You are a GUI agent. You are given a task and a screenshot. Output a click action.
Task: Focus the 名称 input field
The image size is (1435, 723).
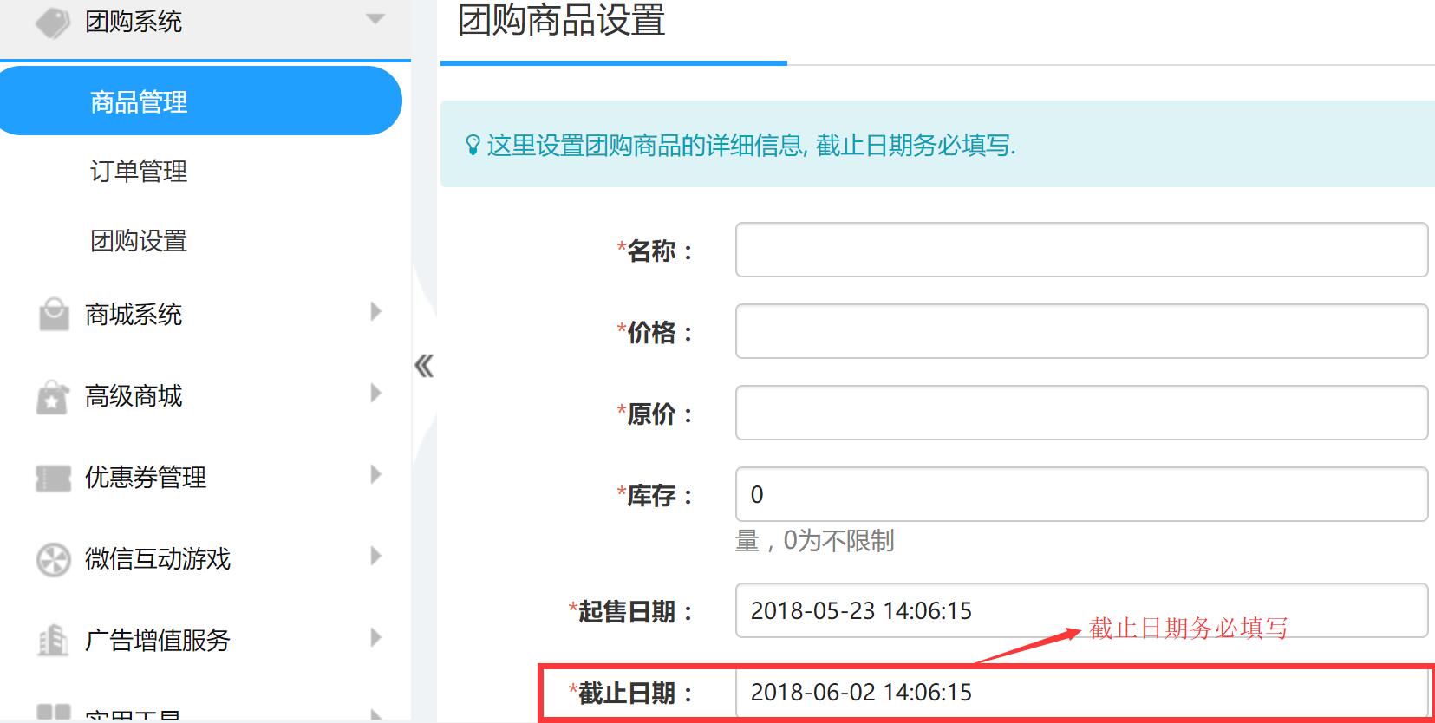tap(1081, 250)
